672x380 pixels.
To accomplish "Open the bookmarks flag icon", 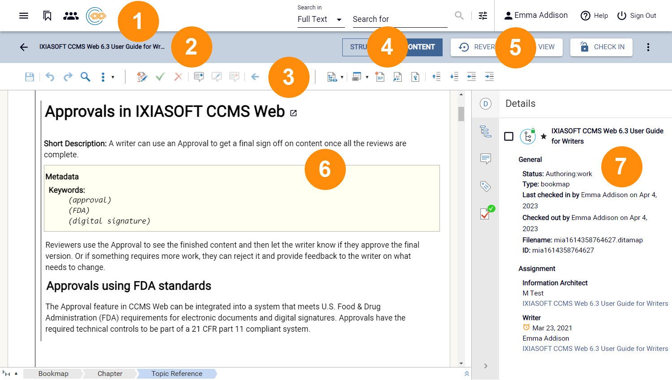I will [47, 16].
